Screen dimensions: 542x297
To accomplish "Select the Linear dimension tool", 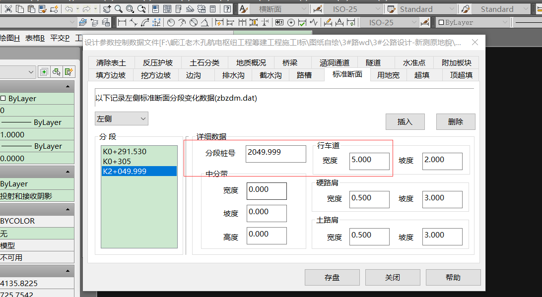I will (122, 22).
